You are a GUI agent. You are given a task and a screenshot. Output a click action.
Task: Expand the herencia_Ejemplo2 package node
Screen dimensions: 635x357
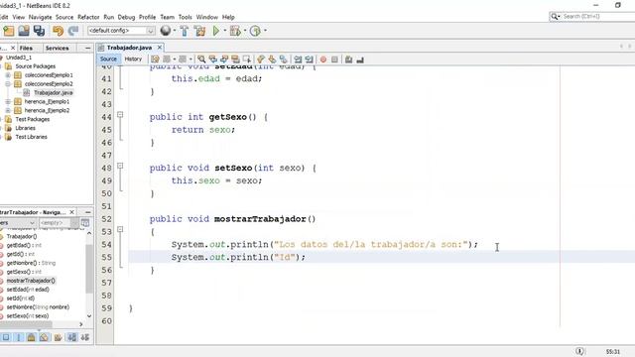(8, 110)
